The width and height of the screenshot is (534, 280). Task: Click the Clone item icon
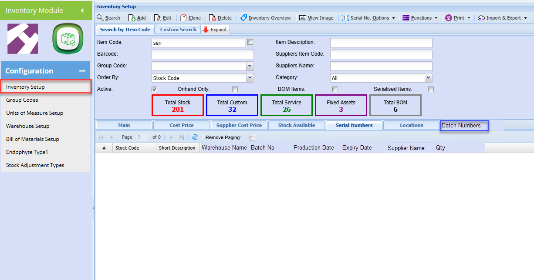point(183,18)
